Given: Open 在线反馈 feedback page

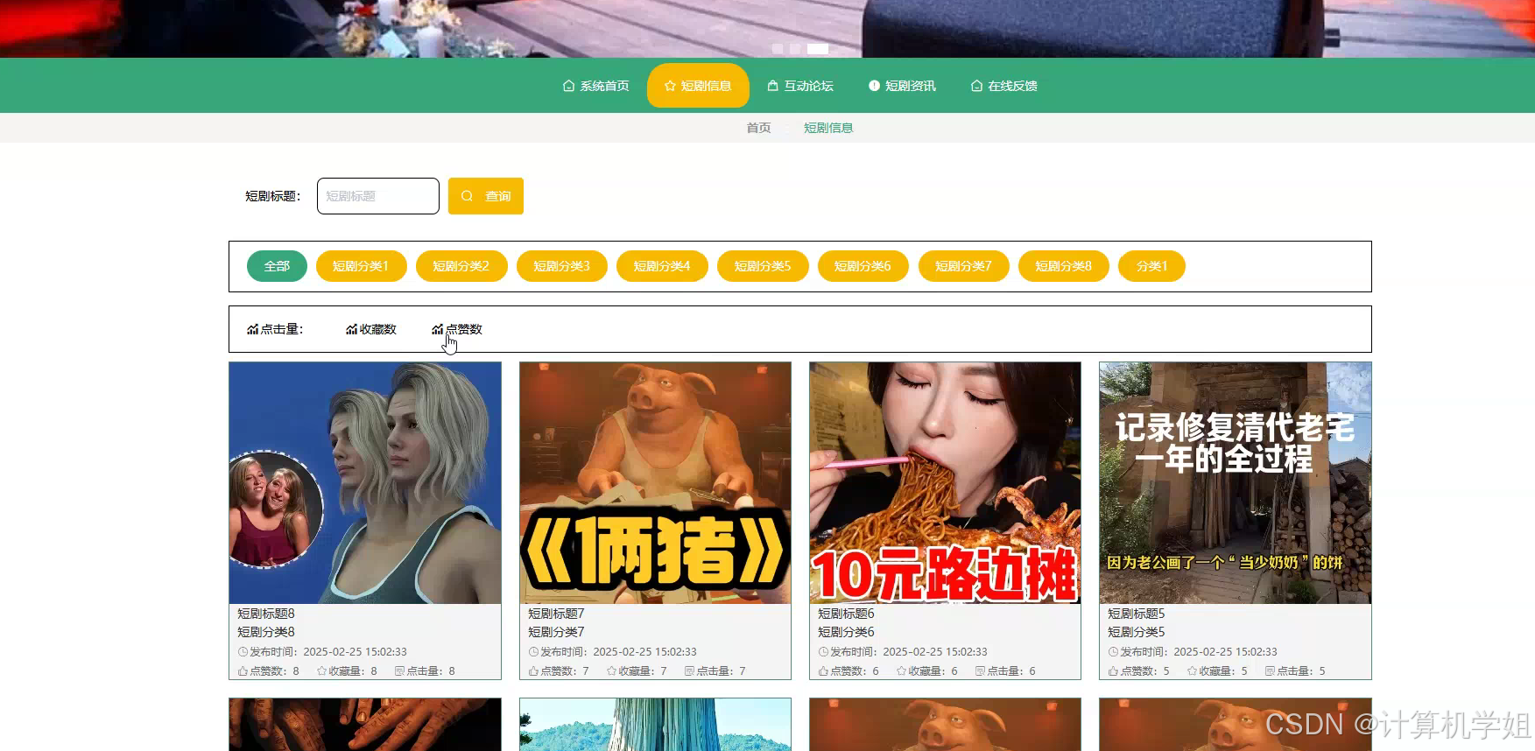Looking at the screenshot, I should click(x=1003, y=86).
